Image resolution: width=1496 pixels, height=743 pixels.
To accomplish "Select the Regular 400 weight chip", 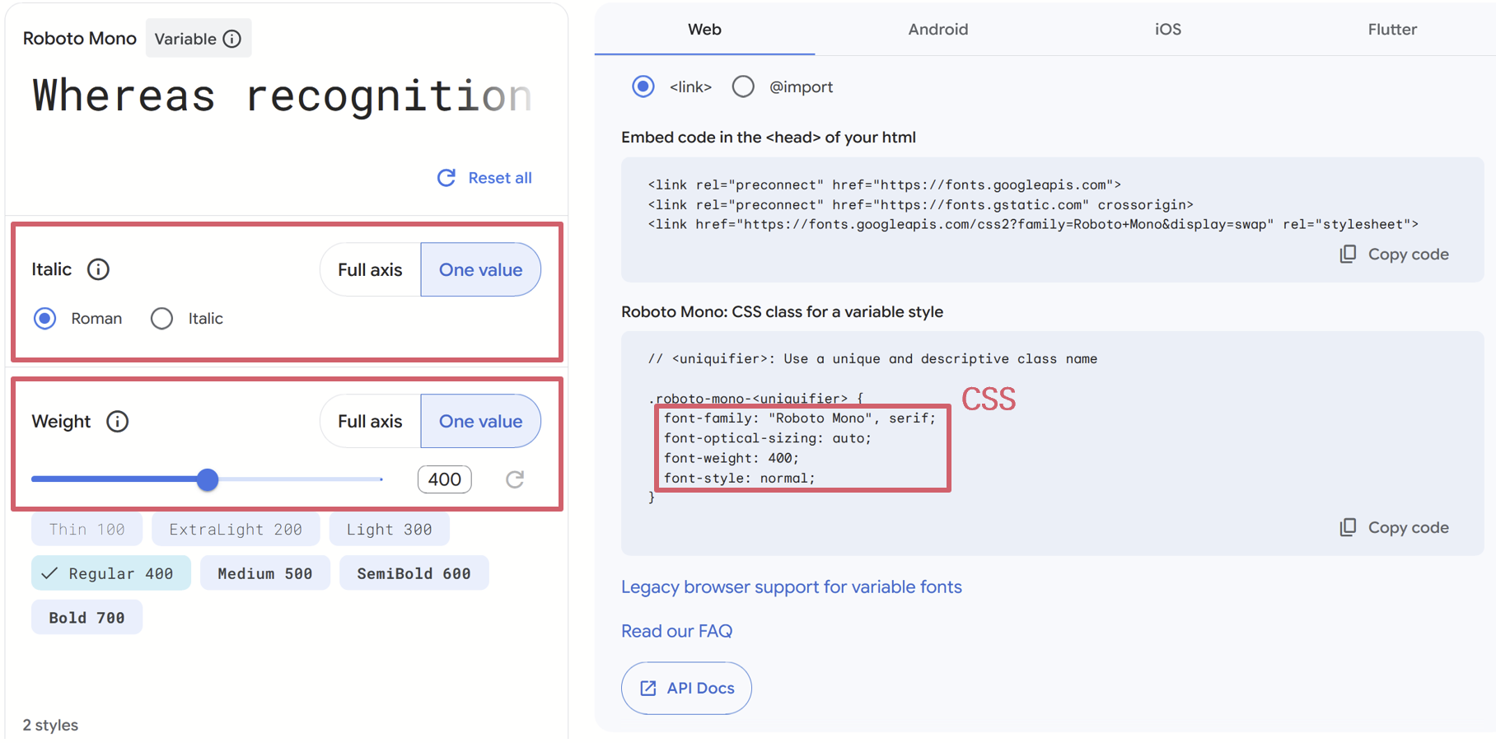I will 111,573.
